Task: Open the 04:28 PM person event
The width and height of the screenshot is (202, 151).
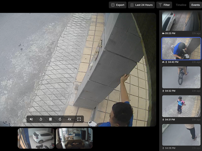Action: [181, 135]
